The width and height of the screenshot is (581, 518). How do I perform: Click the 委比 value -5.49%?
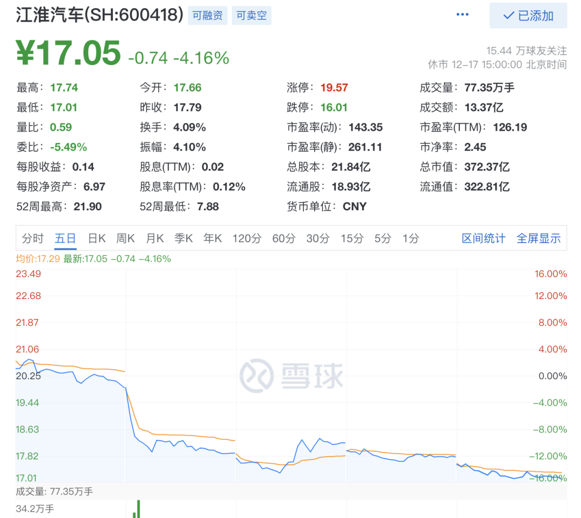(68, 147)
